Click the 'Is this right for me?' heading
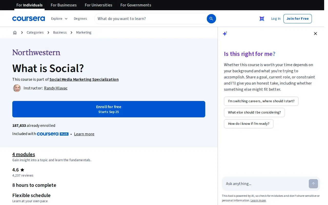This screenshot has height=205, width=328. tap(250, 54)
